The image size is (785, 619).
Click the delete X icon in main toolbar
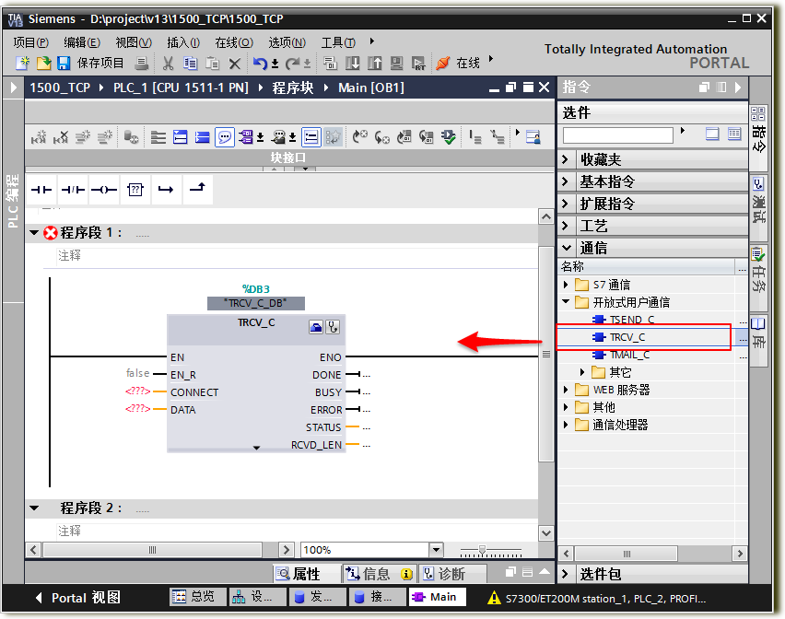click(x=235, y=64)
